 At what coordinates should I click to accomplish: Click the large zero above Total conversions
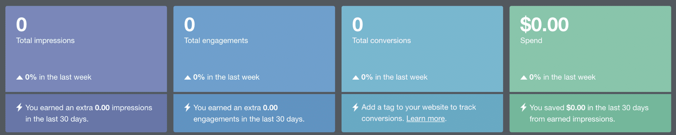click(x=358, y=25)
